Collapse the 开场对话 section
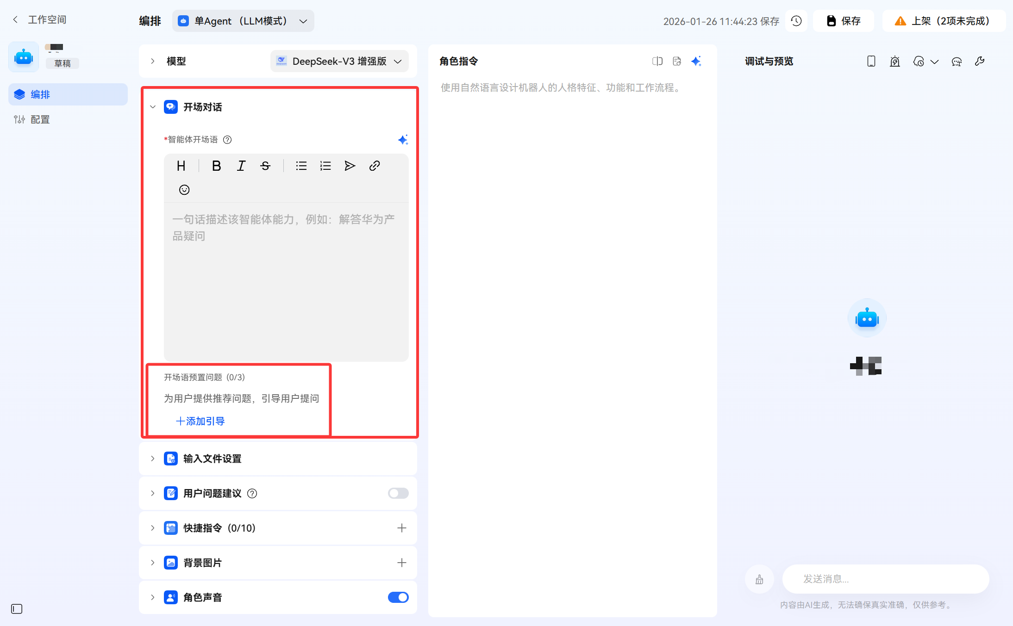Image resolution: width=1013 pixels, height=626 pixels. click(x=153, y=107)
